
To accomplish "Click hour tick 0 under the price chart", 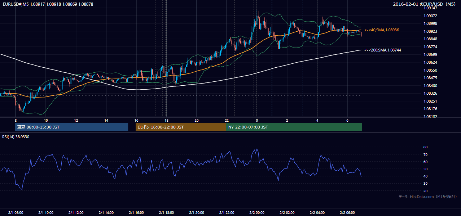I will (257, 120).
